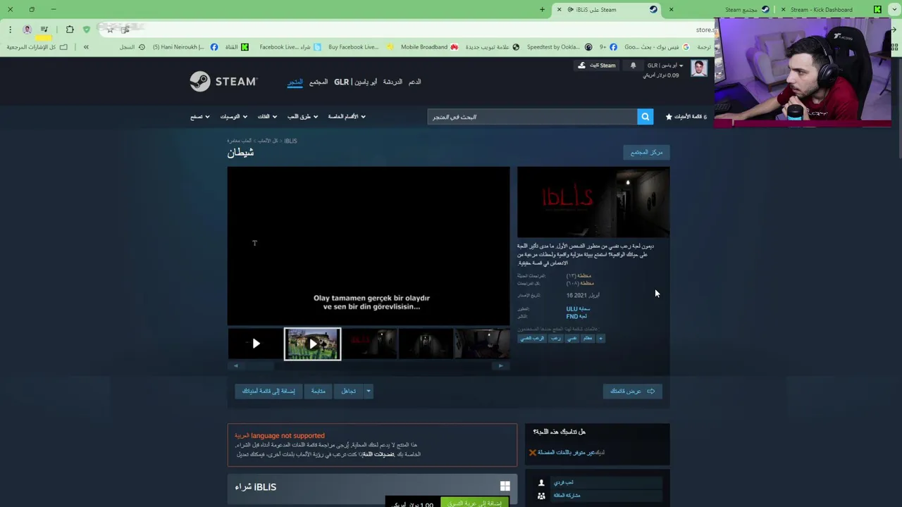The width and height of the screenshot is (902, 507).
Task: Open the wishlist star button in store nav
Action: click(686, 117)
